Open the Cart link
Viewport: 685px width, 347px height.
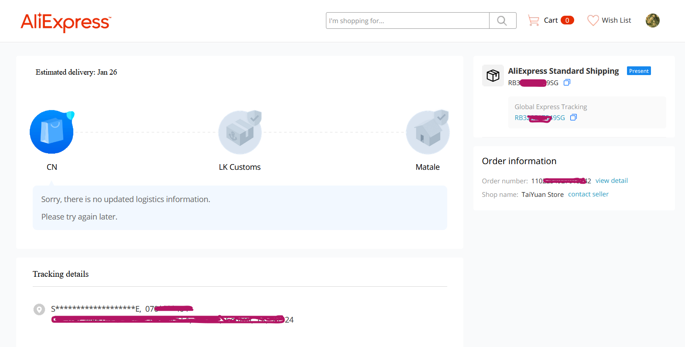pyautogui.click(x=551, y=21)
